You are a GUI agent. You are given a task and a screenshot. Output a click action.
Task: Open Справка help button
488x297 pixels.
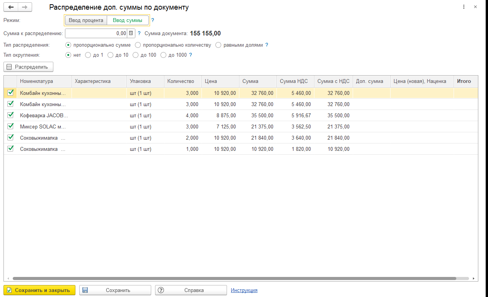[x=191, y=290]
